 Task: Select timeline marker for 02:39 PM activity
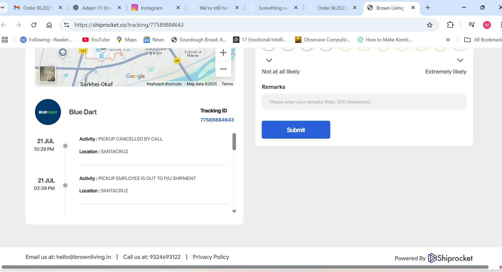coord(65,185)
